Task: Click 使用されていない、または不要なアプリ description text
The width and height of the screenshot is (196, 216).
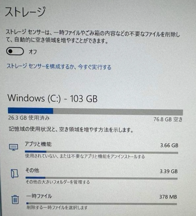Action: coord(85,157)
